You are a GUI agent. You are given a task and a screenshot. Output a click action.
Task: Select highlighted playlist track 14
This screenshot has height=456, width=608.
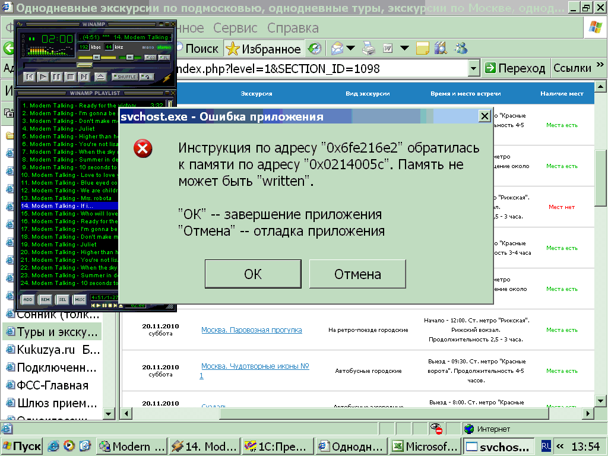point(69,206)
